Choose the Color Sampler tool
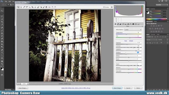The width and height of the screenshot is (169, 95). (x=27, y=7)
